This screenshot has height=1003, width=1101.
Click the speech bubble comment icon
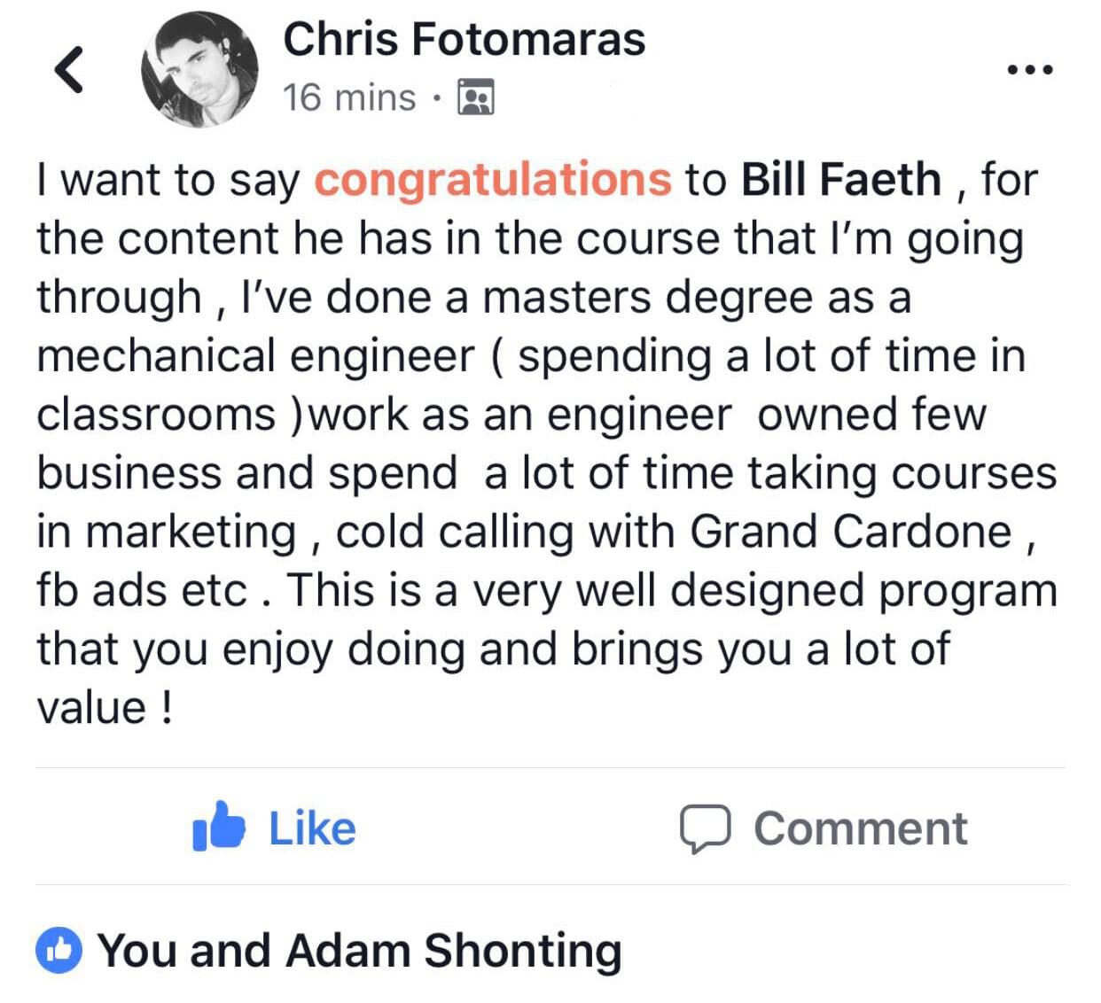705,828
